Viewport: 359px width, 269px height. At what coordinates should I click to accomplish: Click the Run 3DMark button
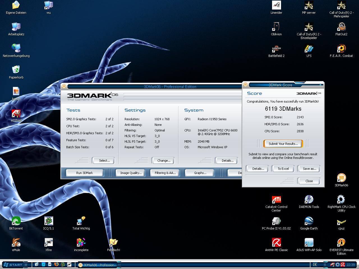tap(84, 173)
